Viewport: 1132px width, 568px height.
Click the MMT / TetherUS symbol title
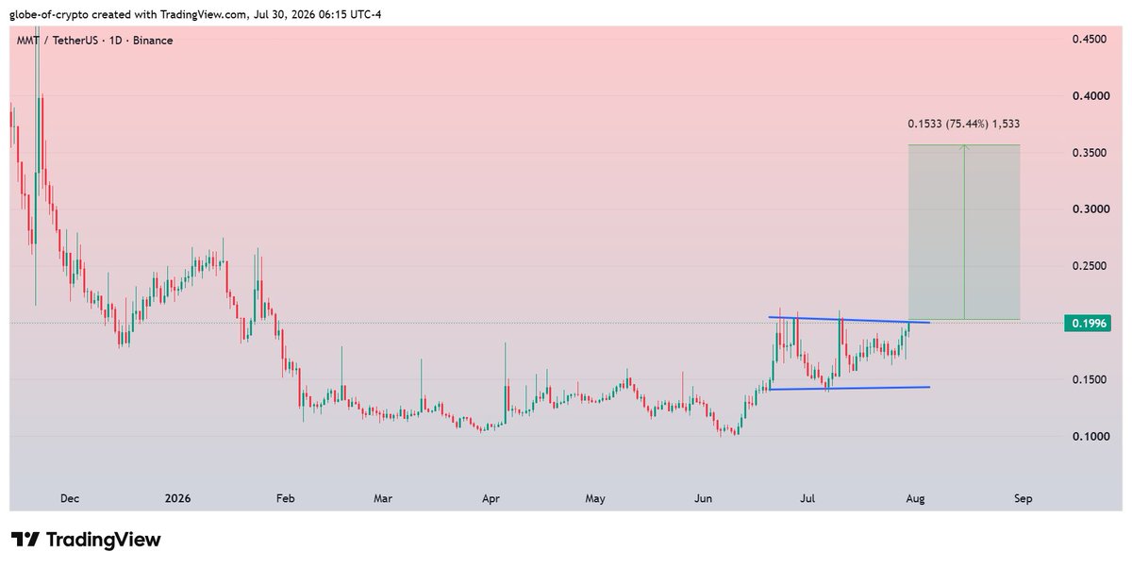coord(57,42)
